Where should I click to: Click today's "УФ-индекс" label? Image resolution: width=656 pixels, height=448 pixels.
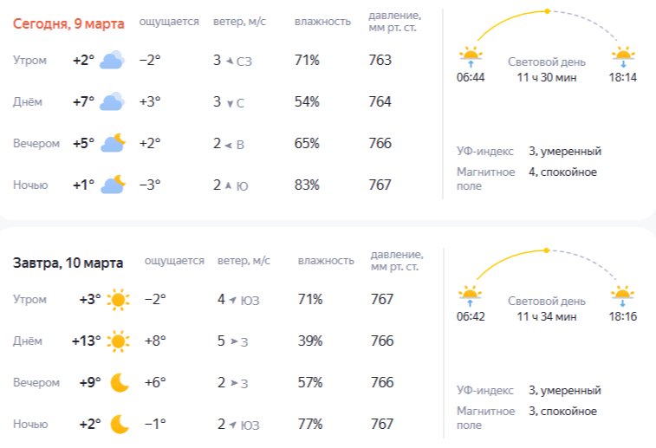(x=485, y=152)
